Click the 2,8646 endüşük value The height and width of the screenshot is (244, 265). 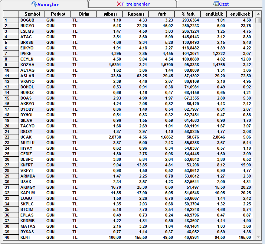tap(219, 137)
